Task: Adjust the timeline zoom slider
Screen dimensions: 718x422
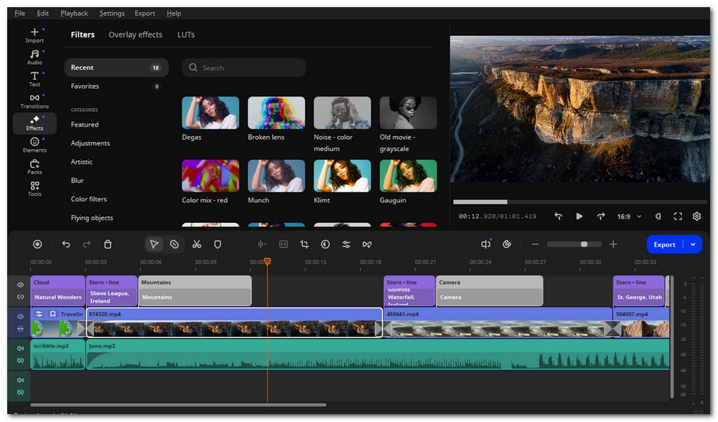Action: pyautogui.click(x=584, y=244)
